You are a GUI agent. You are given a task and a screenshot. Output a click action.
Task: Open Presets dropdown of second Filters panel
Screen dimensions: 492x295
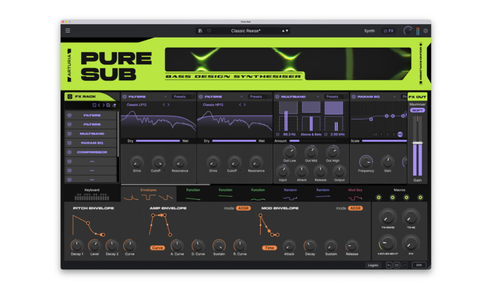tap(259, 97)
